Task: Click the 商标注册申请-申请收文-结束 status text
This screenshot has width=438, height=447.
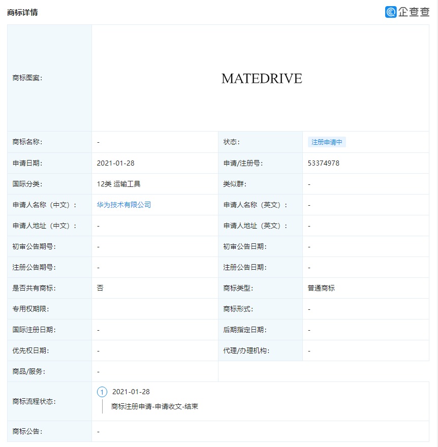Action: click(x=153, y=406)
